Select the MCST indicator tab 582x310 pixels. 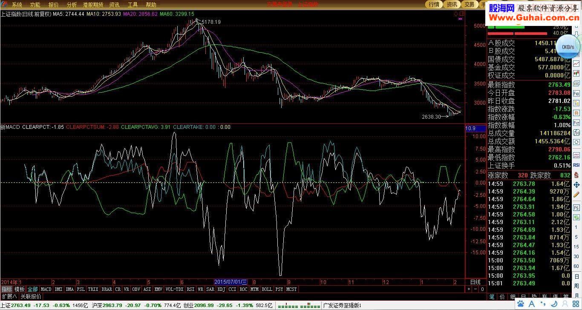tap(291, 289)
